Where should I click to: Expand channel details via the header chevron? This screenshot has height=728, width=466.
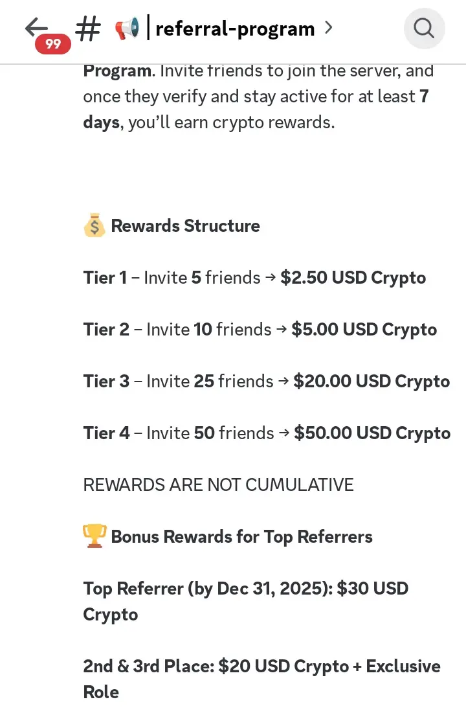[329, 28]
